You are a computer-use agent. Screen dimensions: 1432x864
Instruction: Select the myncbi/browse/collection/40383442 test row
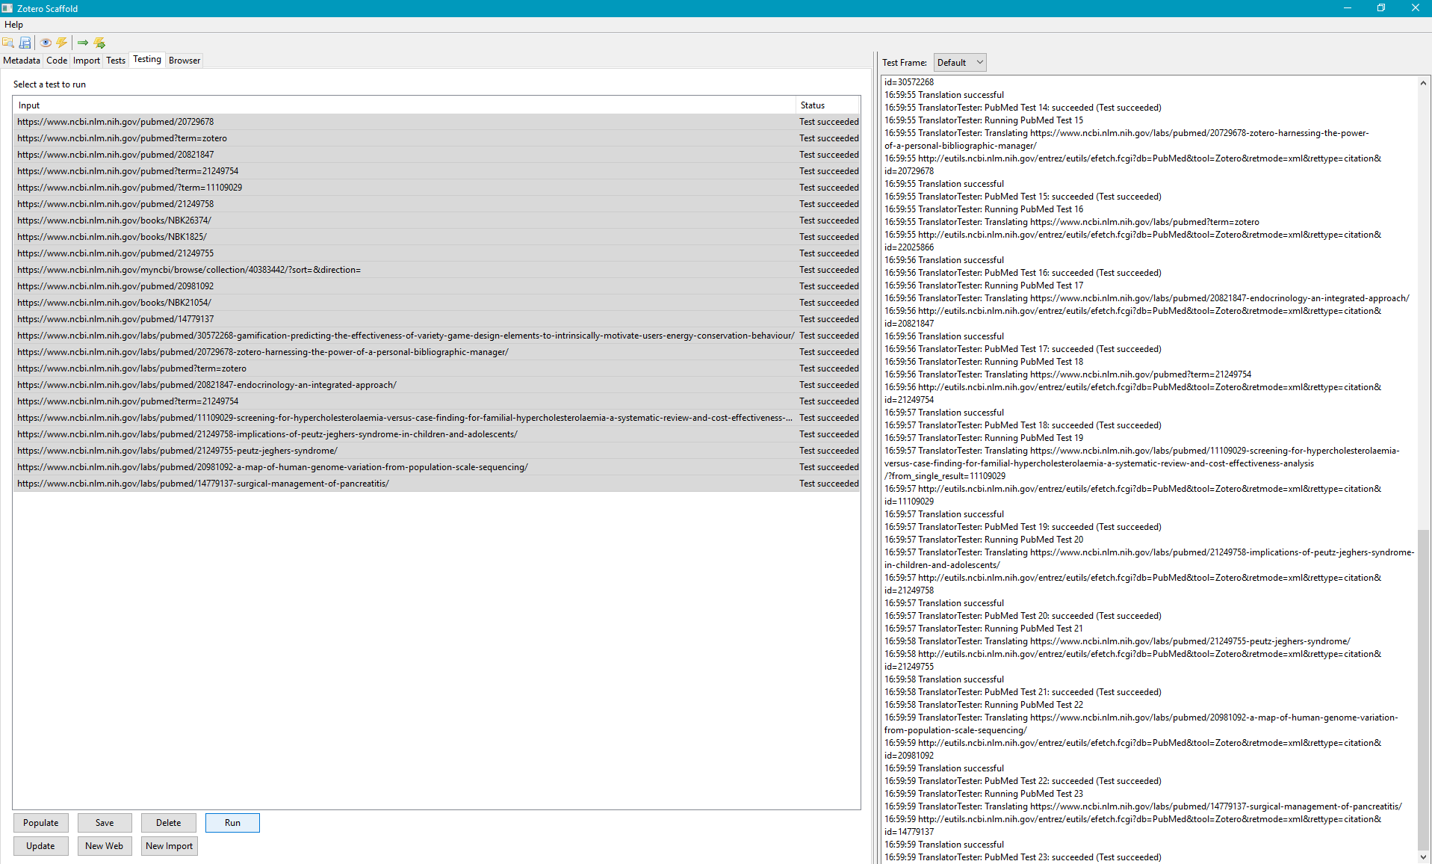(x=437, y=270)
